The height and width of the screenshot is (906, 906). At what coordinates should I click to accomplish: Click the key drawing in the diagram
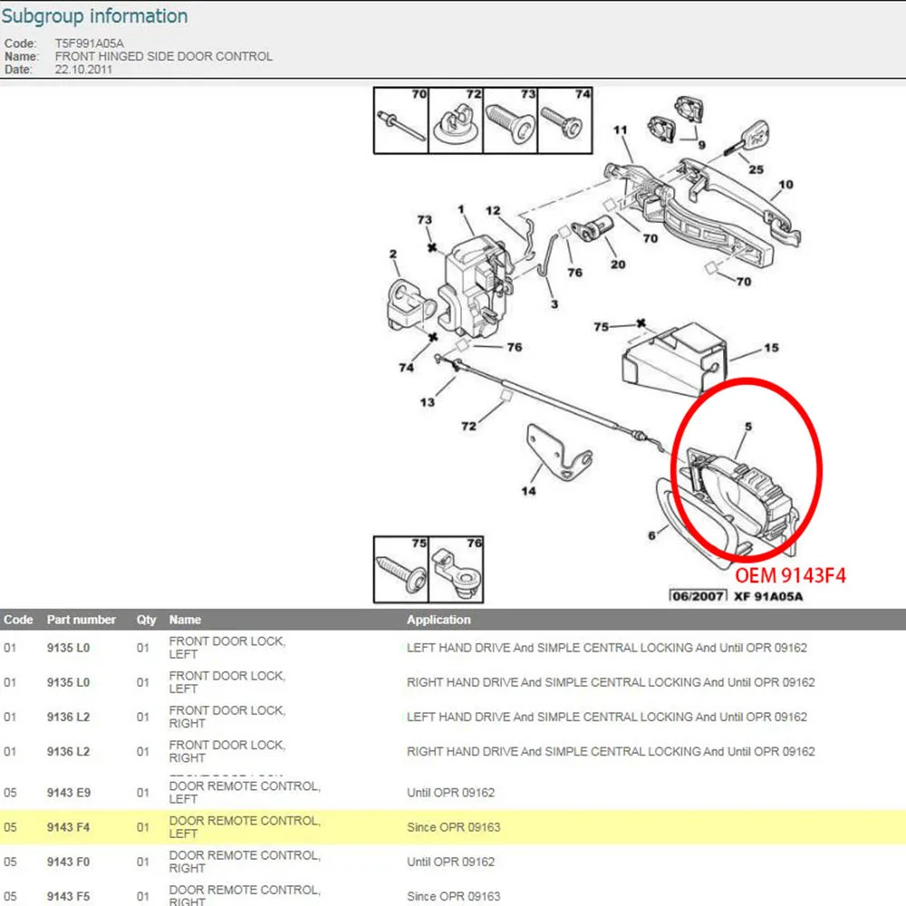(747, 138)
